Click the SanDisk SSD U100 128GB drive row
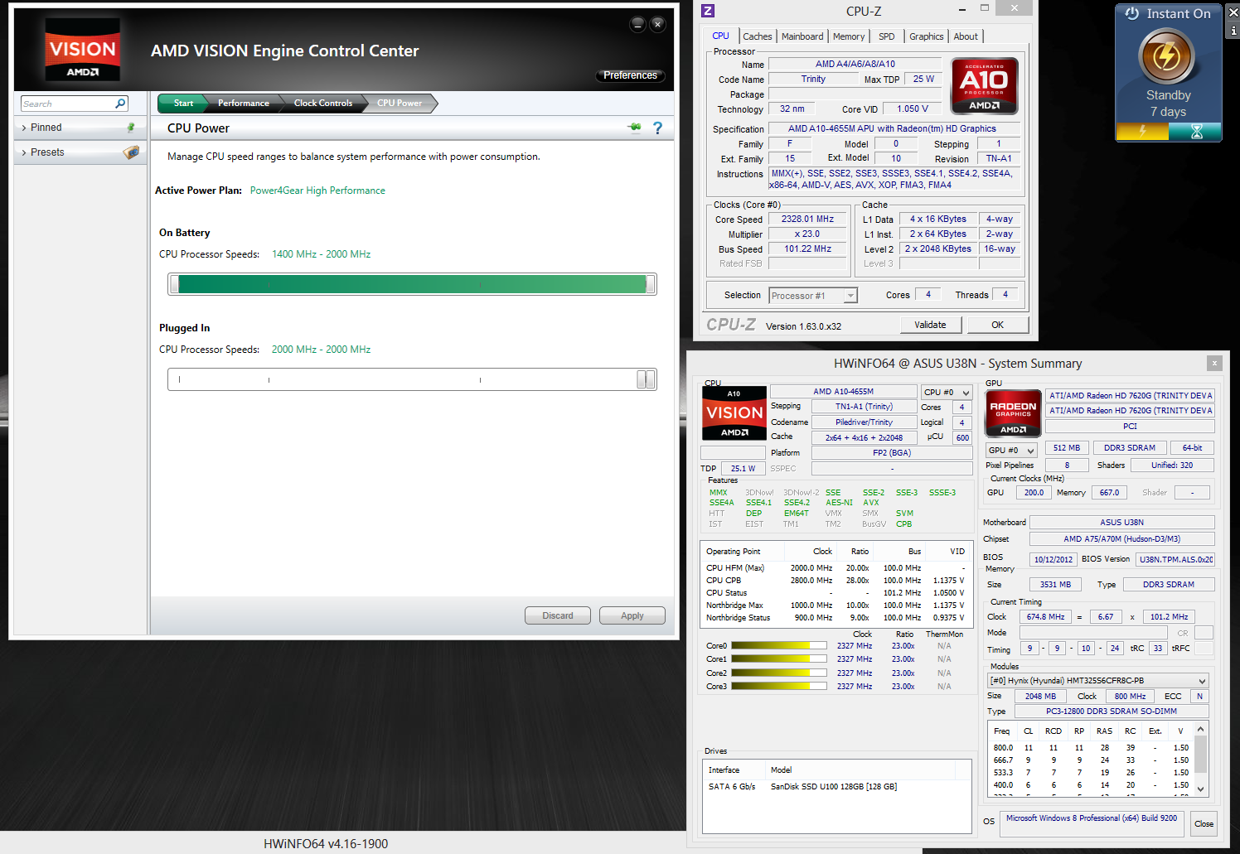 tap(836, 787)
